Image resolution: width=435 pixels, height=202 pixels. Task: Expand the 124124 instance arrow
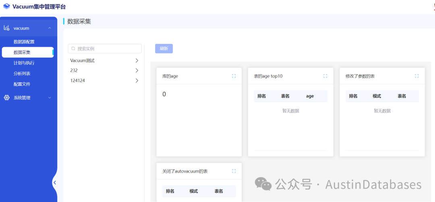pyautogui.click(x=137, y=81)
